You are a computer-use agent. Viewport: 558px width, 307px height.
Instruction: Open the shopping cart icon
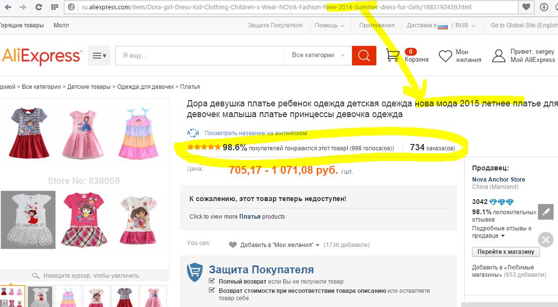click(x=393, y=55)
